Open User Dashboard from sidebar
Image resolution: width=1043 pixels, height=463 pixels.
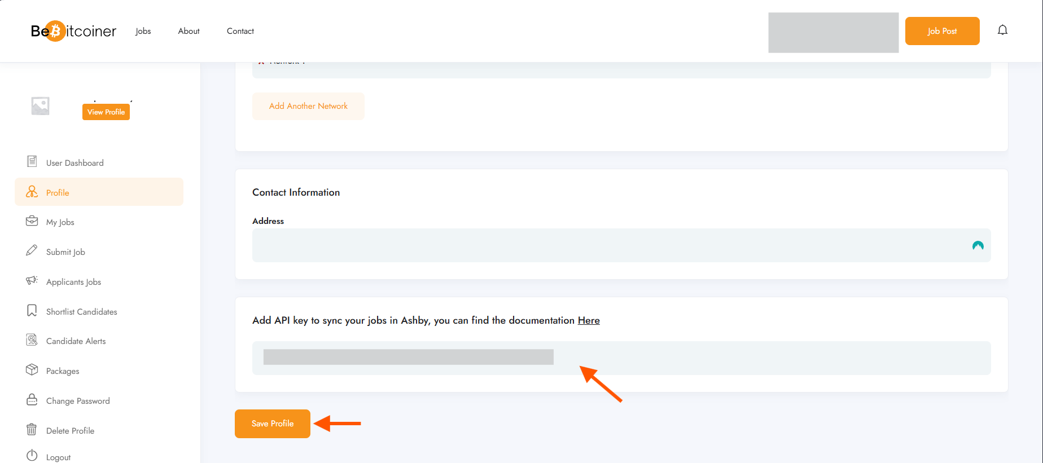[x=74, y=163]
